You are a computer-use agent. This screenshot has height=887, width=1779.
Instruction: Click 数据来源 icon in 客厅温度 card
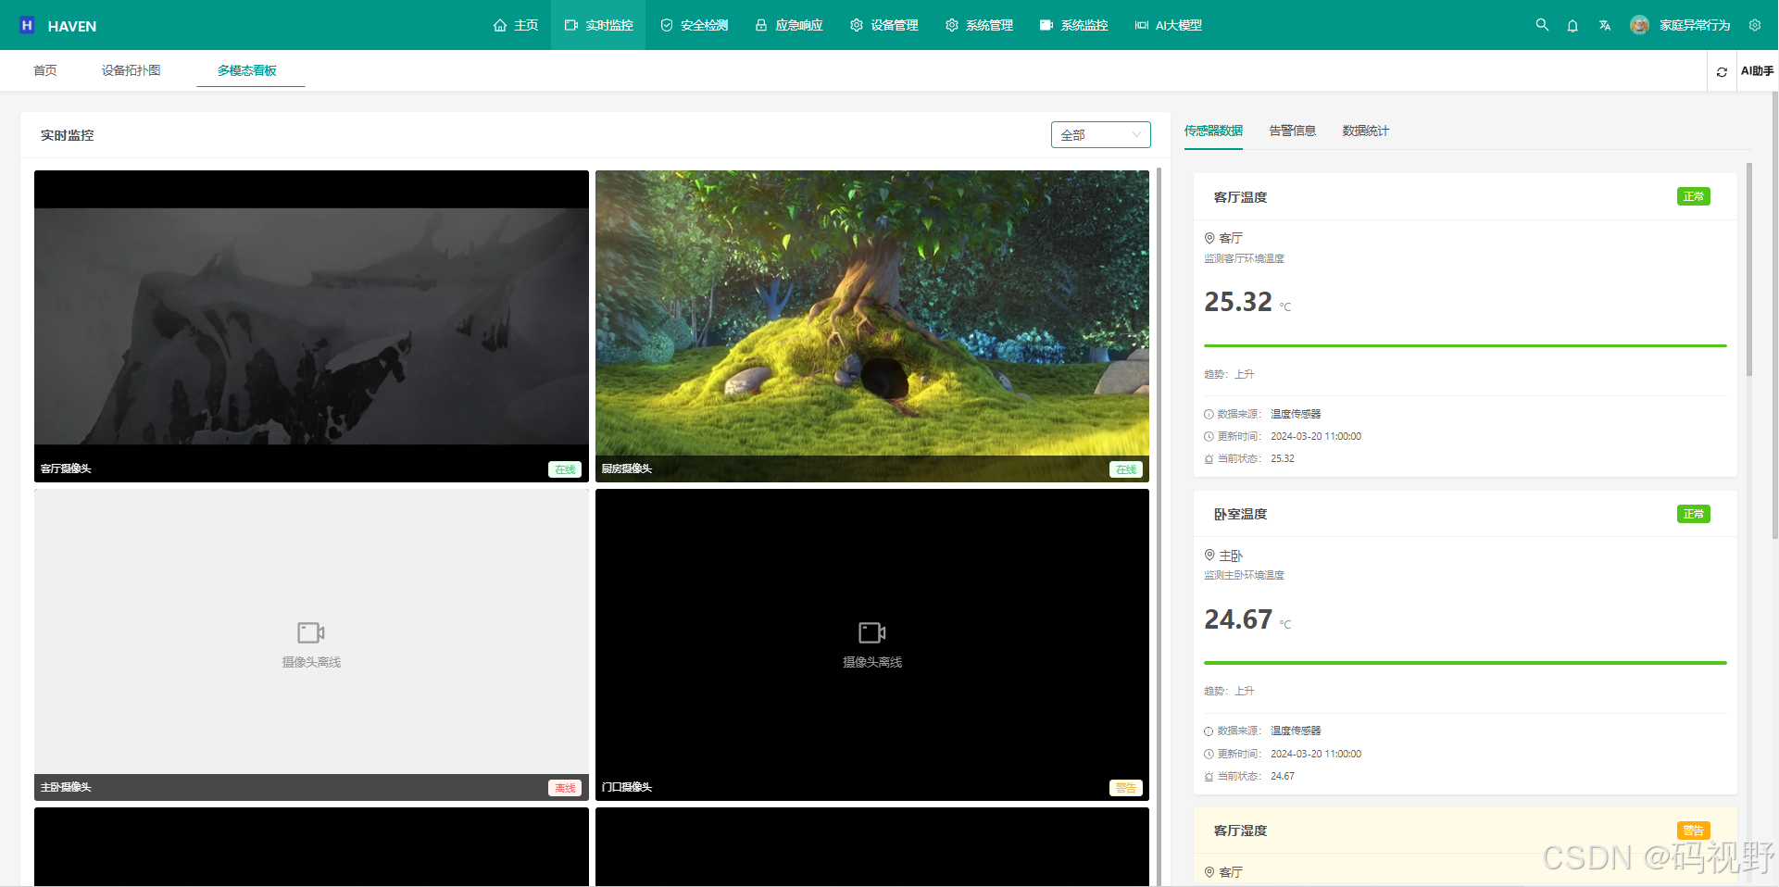1209,415
